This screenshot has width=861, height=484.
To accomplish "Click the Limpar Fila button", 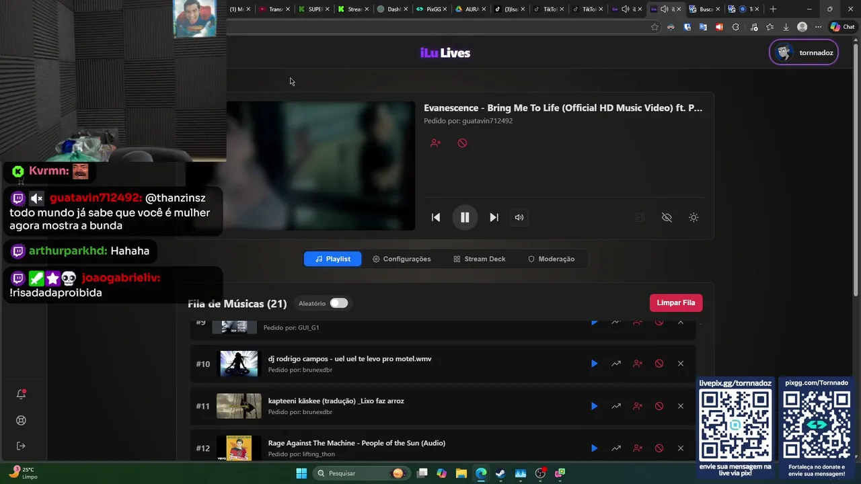I will 676,302.
